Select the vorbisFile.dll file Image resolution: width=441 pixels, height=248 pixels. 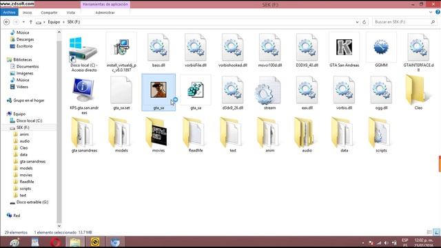[196, 50]
